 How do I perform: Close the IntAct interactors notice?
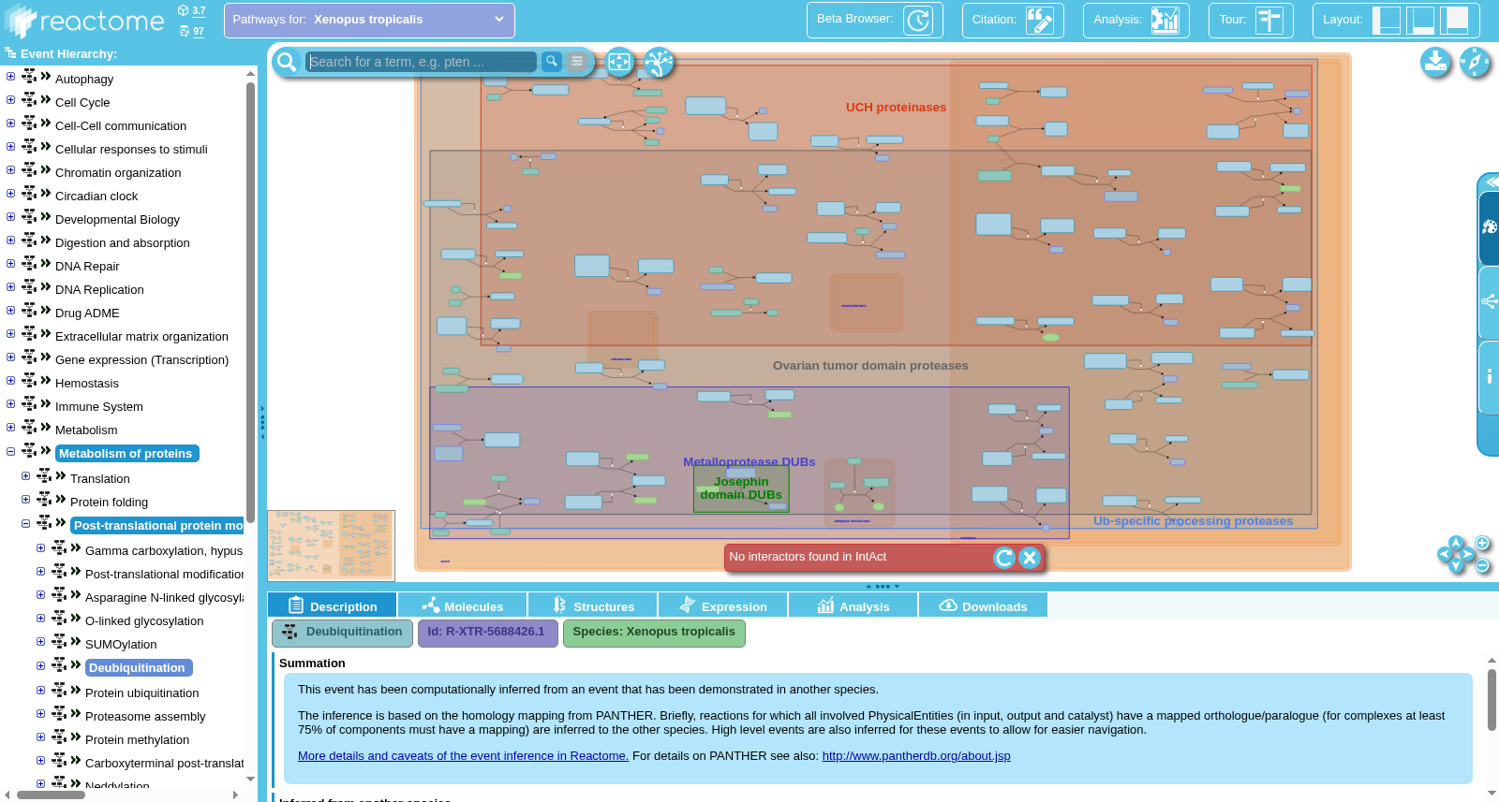pyautogui.click(x=1030, y=558)
